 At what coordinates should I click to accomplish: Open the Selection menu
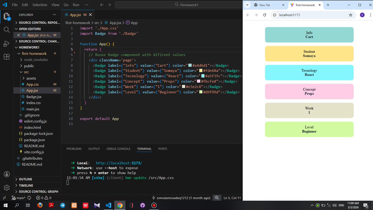point(40,5)
